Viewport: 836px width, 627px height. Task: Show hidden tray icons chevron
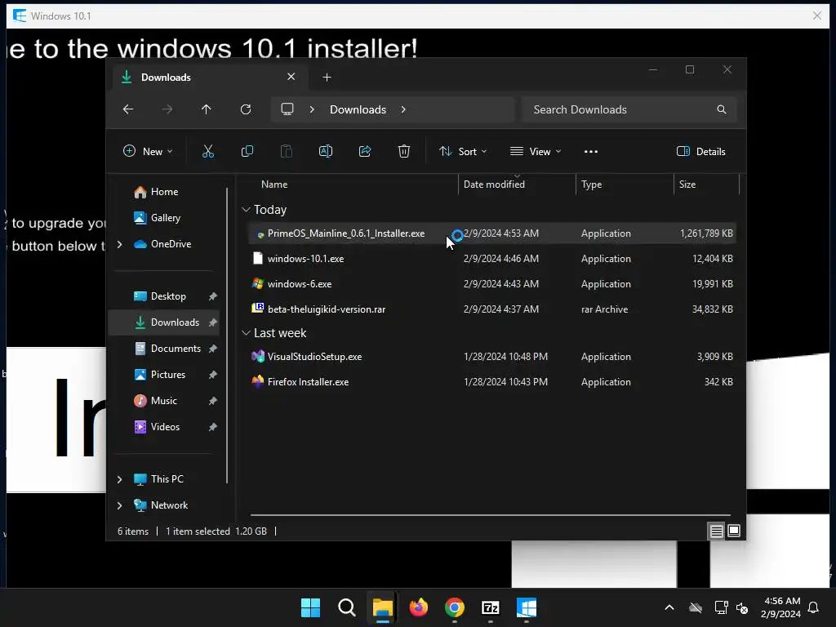click(669, 607)
